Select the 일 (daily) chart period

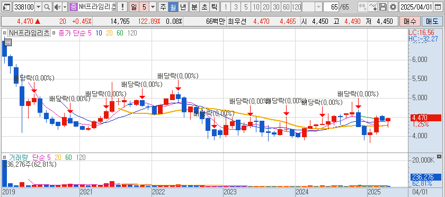(133, 7)
